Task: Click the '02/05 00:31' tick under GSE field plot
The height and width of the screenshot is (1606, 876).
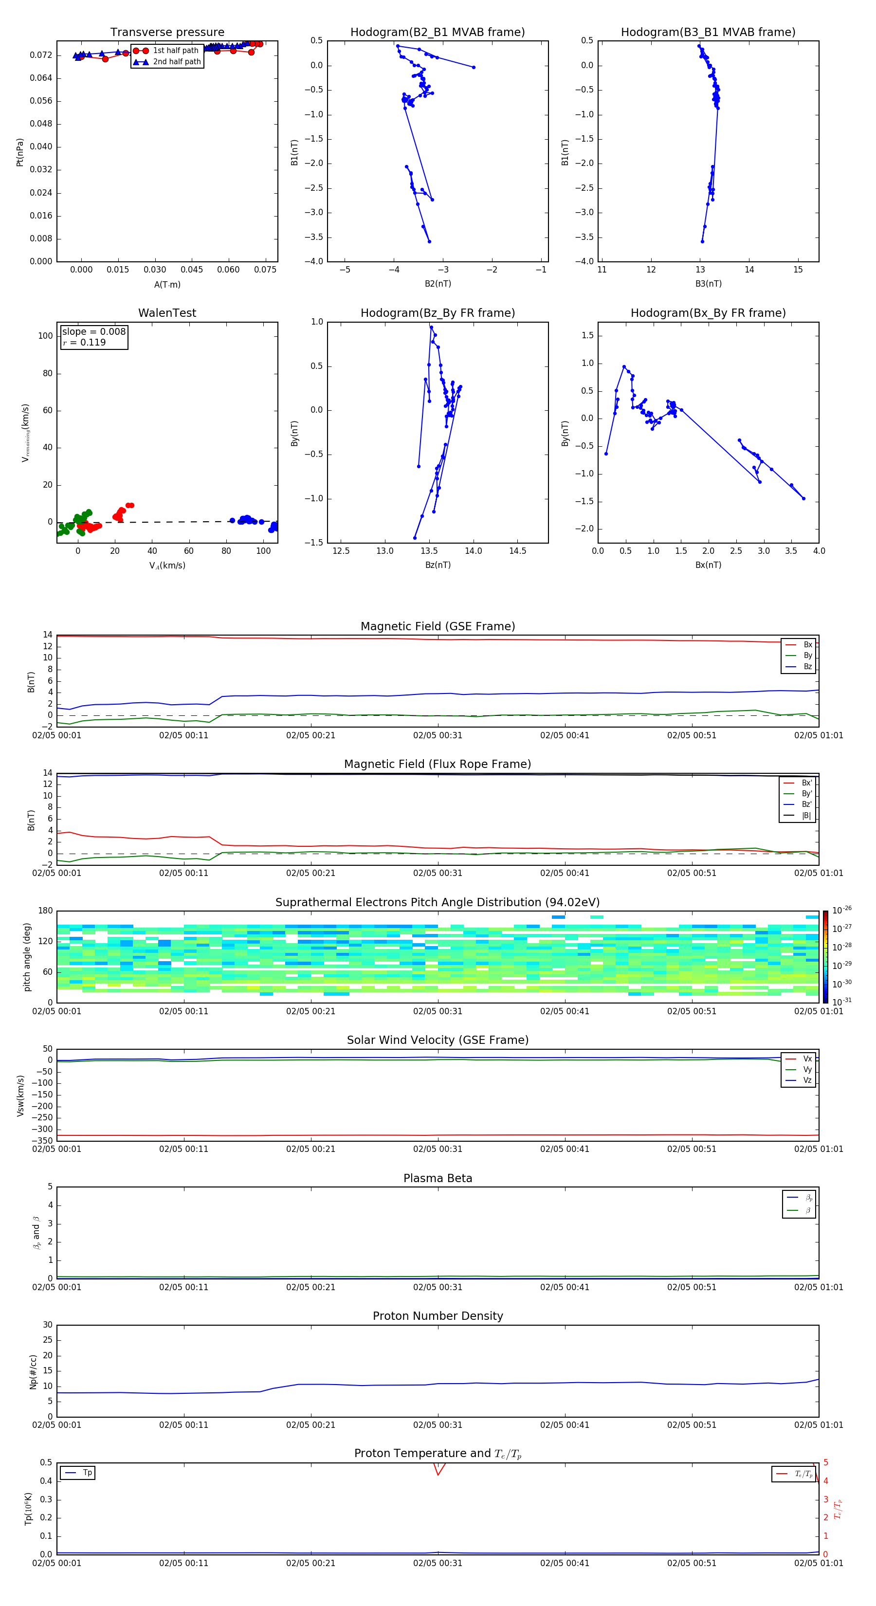Action: click(x=438, y=736)
